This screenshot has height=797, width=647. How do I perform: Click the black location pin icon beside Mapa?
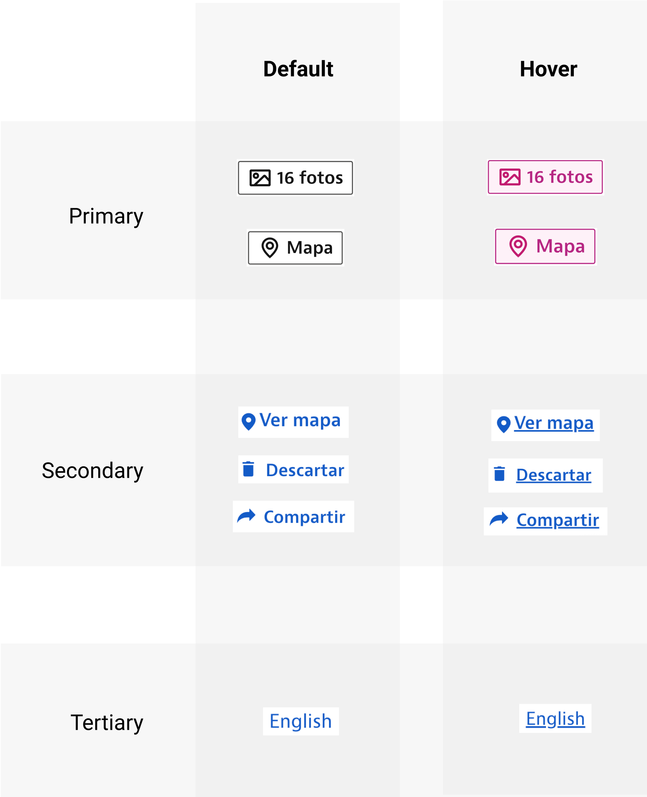270,248
